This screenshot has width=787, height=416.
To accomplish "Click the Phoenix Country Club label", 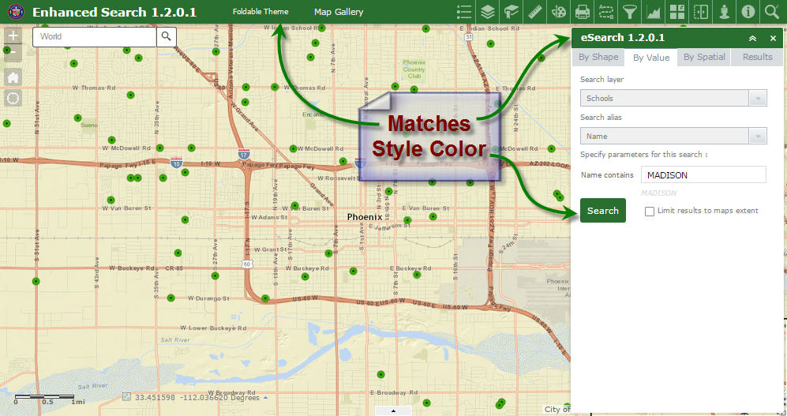I will click(414, 69).
